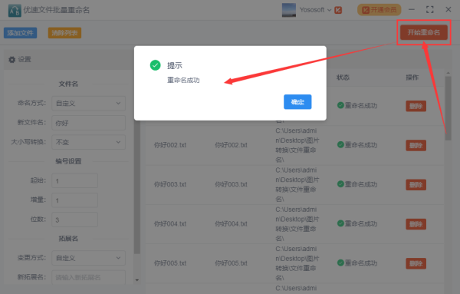Select original name 你好005.txt cell
The width and height of the screenshot is (460, 294).
[170, 263]
